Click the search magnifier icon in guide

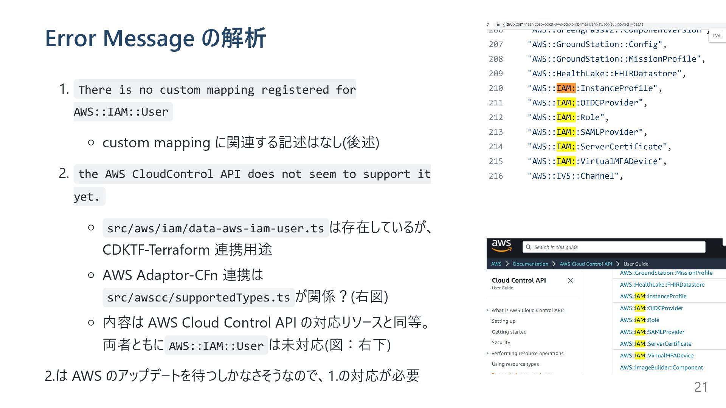(x=528, y=247)
